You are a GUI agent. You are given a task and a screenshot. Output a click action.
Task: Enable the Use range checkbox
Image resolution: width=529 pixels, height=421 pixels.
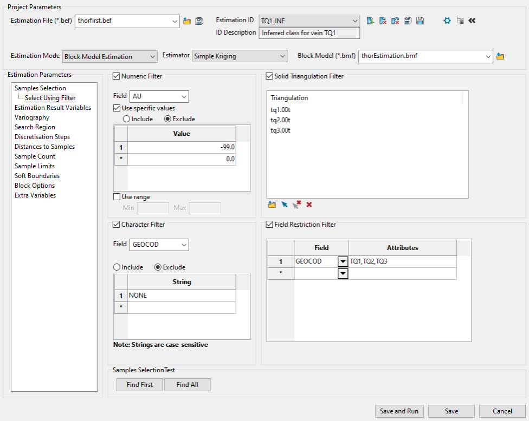117,197
